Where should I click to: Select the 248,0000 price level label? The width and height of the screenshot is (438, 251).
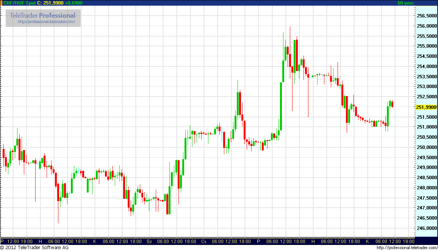[427, 188]
